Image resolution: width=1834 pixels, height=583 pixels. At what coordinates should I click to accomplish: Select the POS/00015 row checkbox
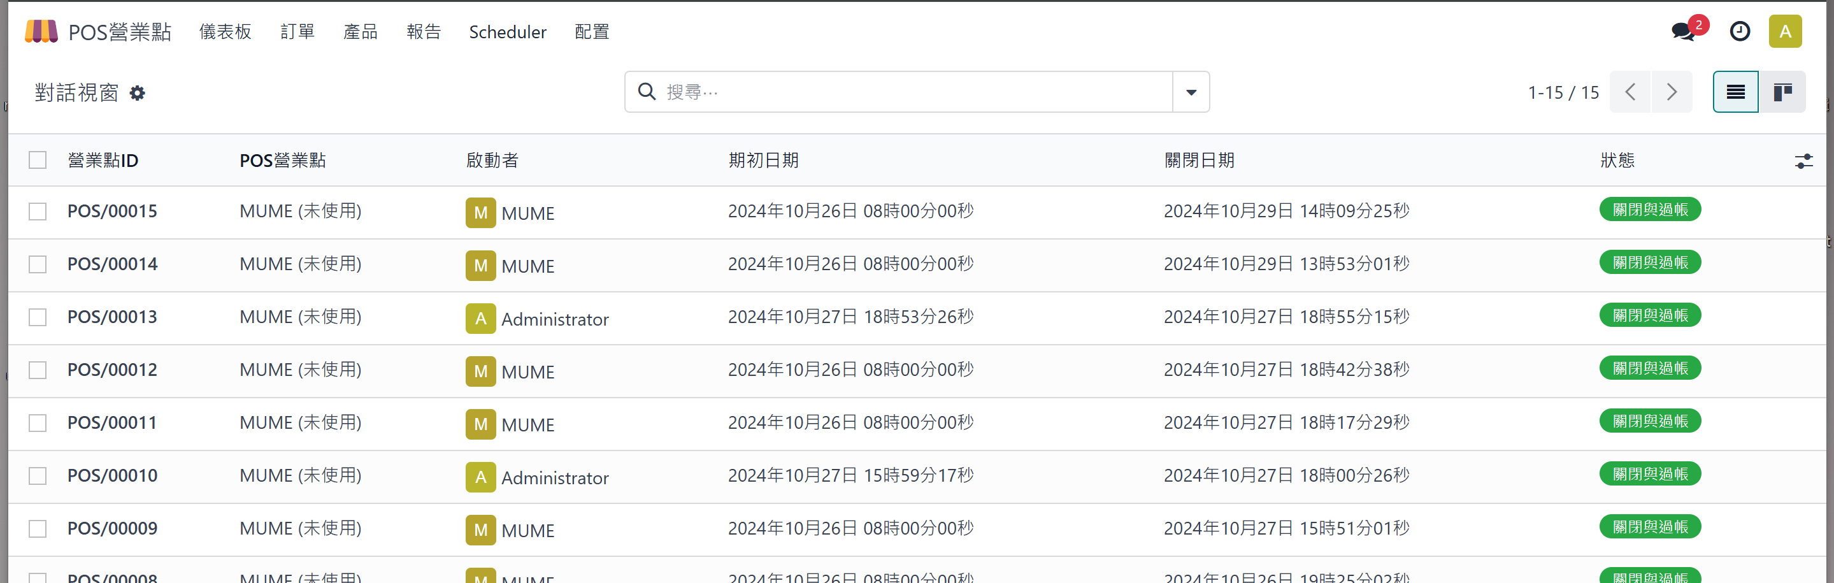pyautogui.click(x=37, y=211)
